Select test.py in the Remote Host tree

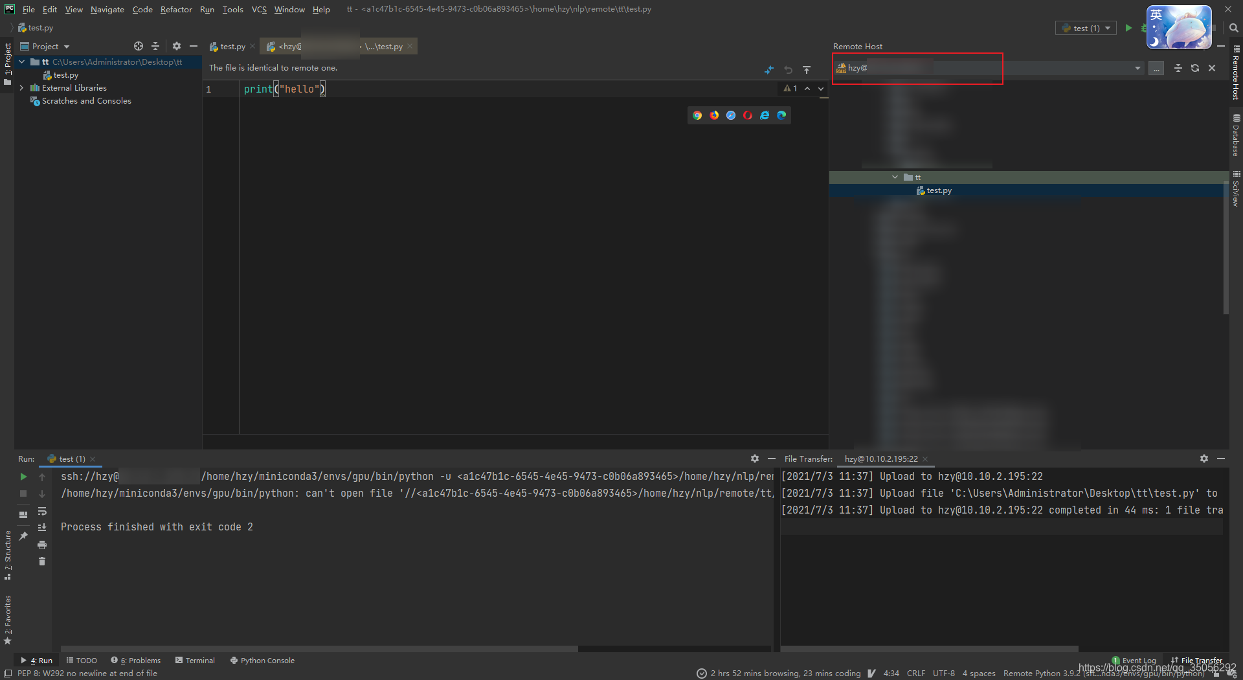point(938,190)
